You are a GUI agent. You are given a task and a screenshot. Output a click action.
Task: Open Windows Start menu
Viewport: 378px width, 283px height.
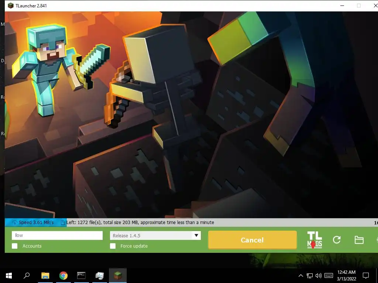(9, 276)
